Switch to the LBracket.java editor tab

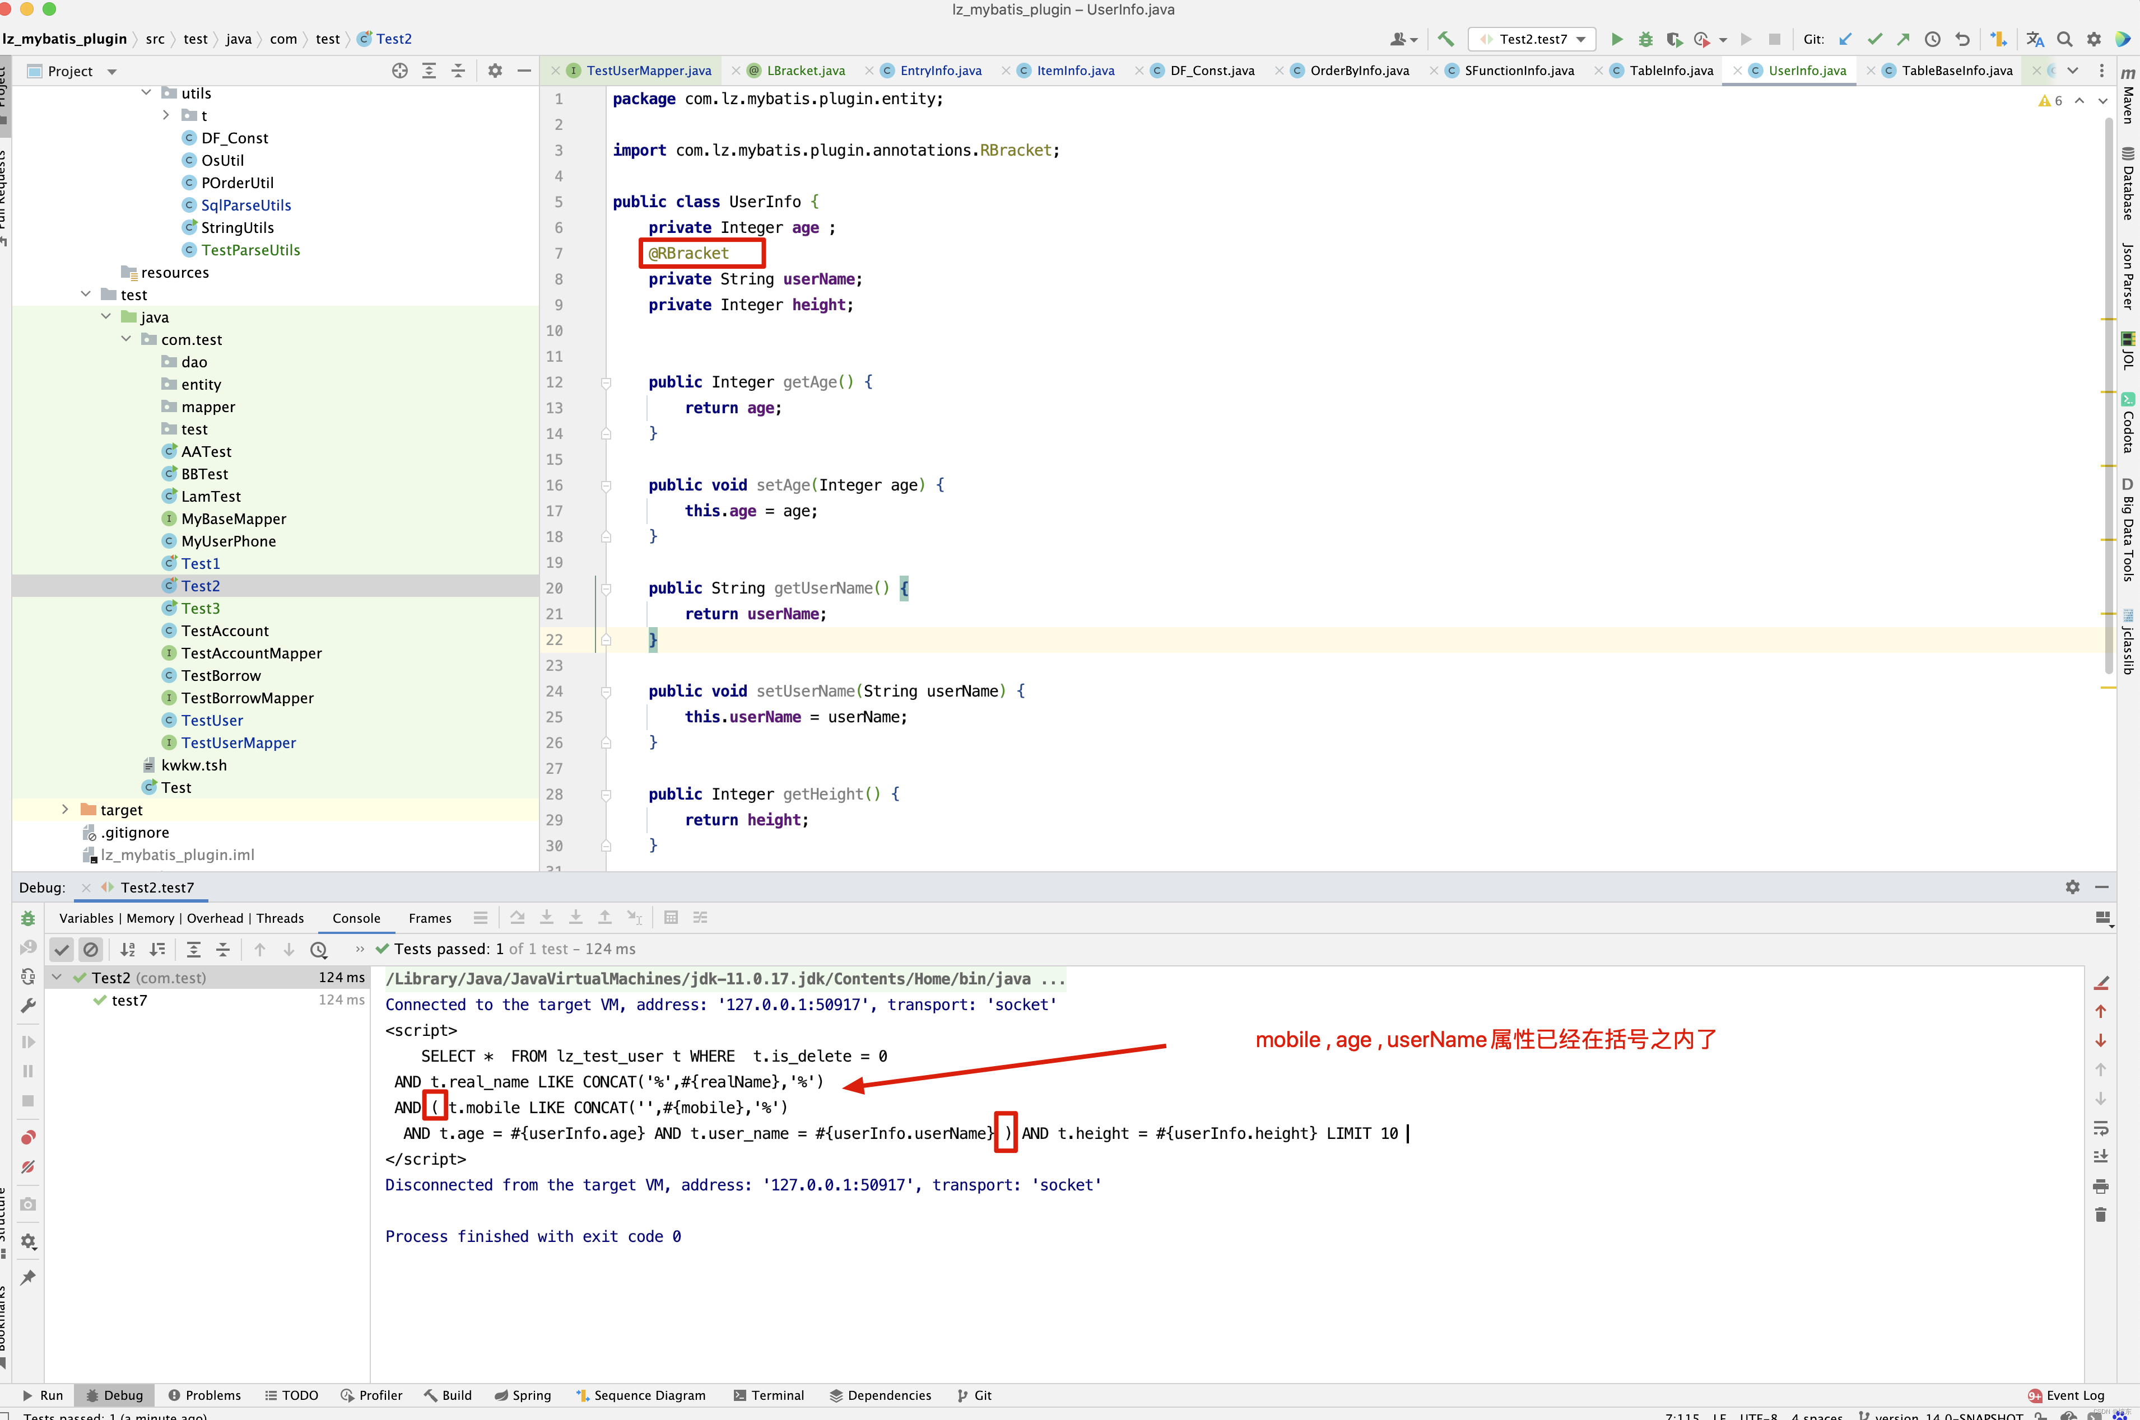pos(806,71)
